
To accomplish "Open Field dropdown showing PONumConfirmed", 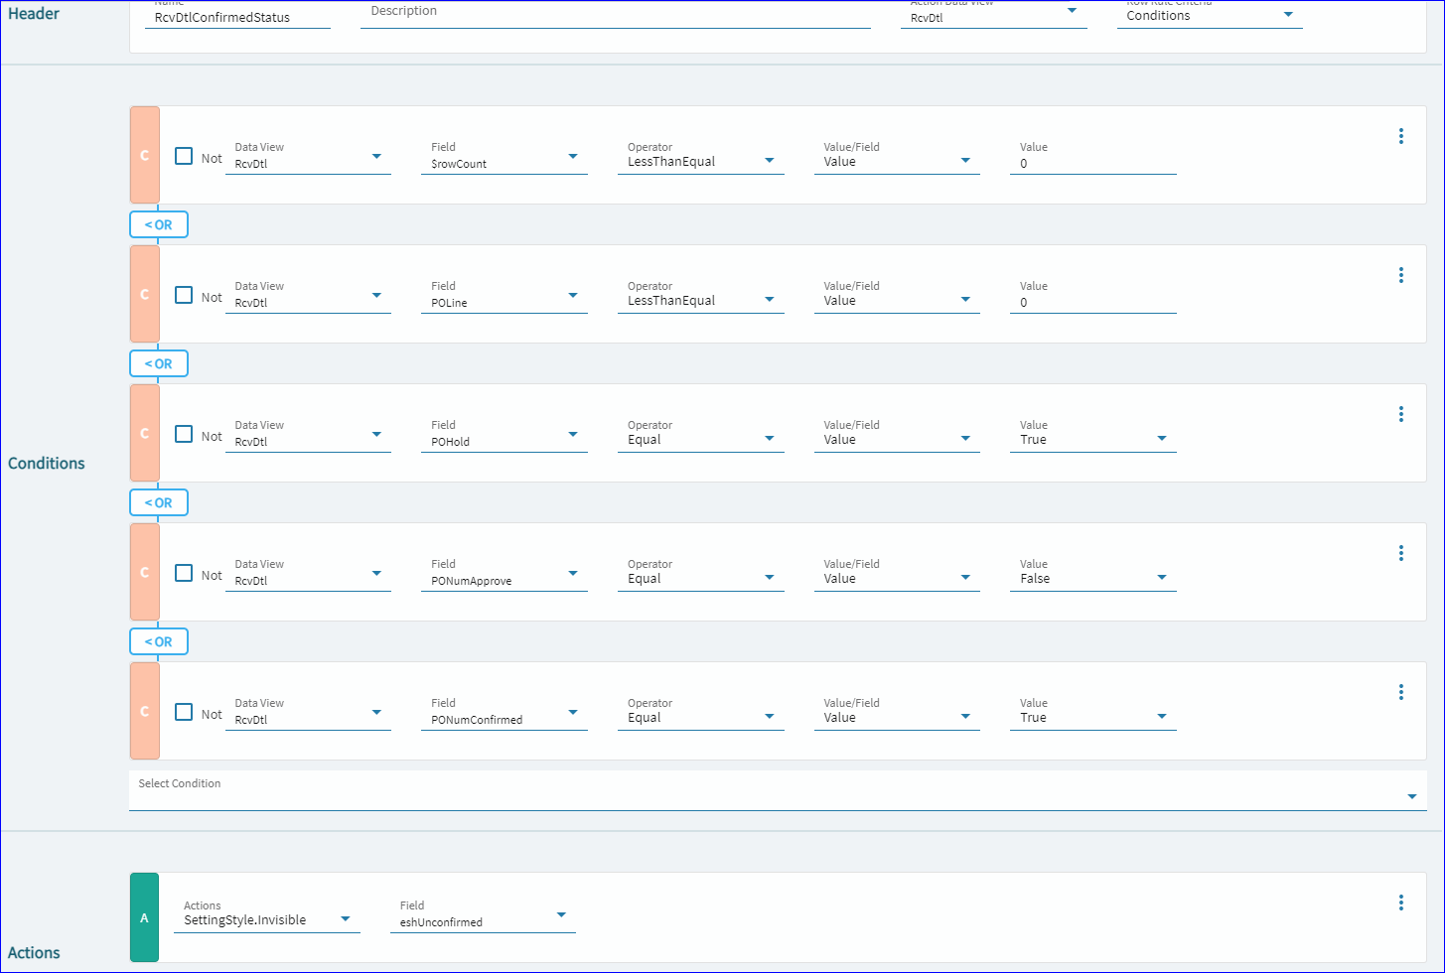I will coord(505,713).
